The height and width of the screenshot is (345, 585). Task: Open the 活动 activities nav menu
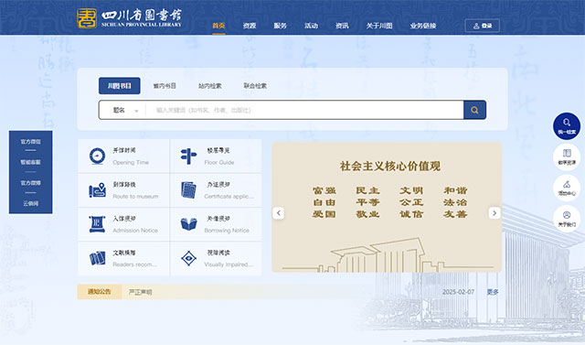(311, 26)
